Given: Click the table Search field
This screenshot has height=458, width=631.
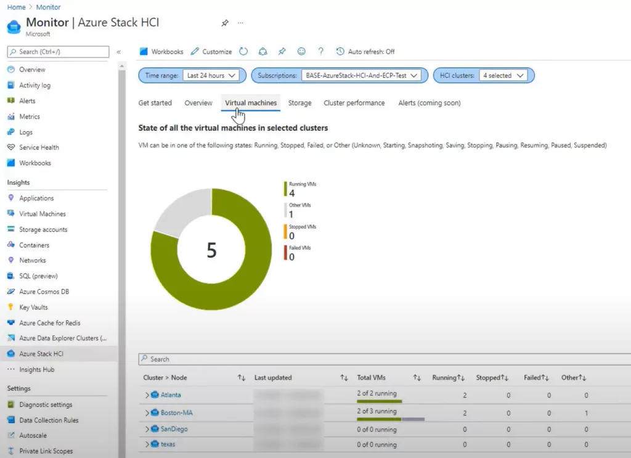Looking at the screenshot, I should [x=385, y=359].
